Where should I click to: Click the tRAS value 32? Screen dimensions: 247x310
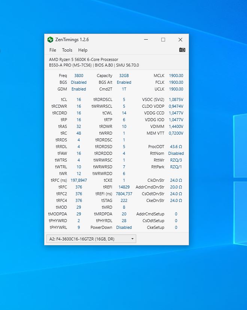(79, 126)
